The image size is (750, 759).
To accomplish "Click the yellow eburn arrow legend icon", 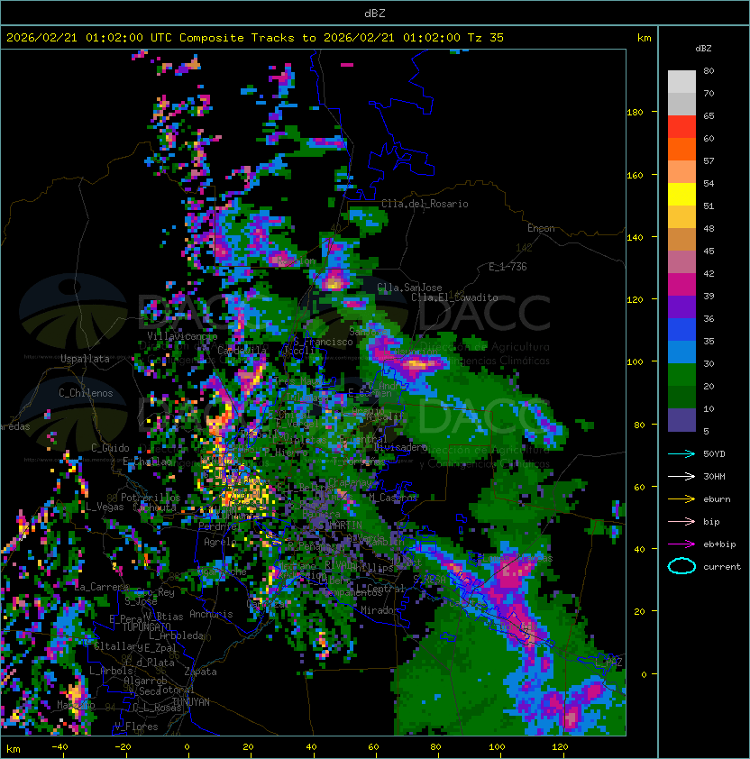I will point(681,499).
